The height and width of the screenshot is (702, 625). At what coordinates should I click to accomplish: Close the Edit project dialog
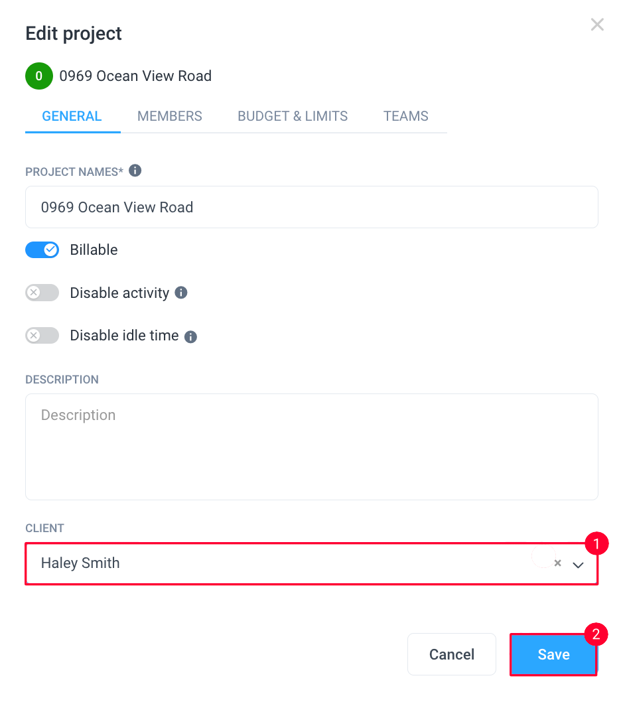596,24
